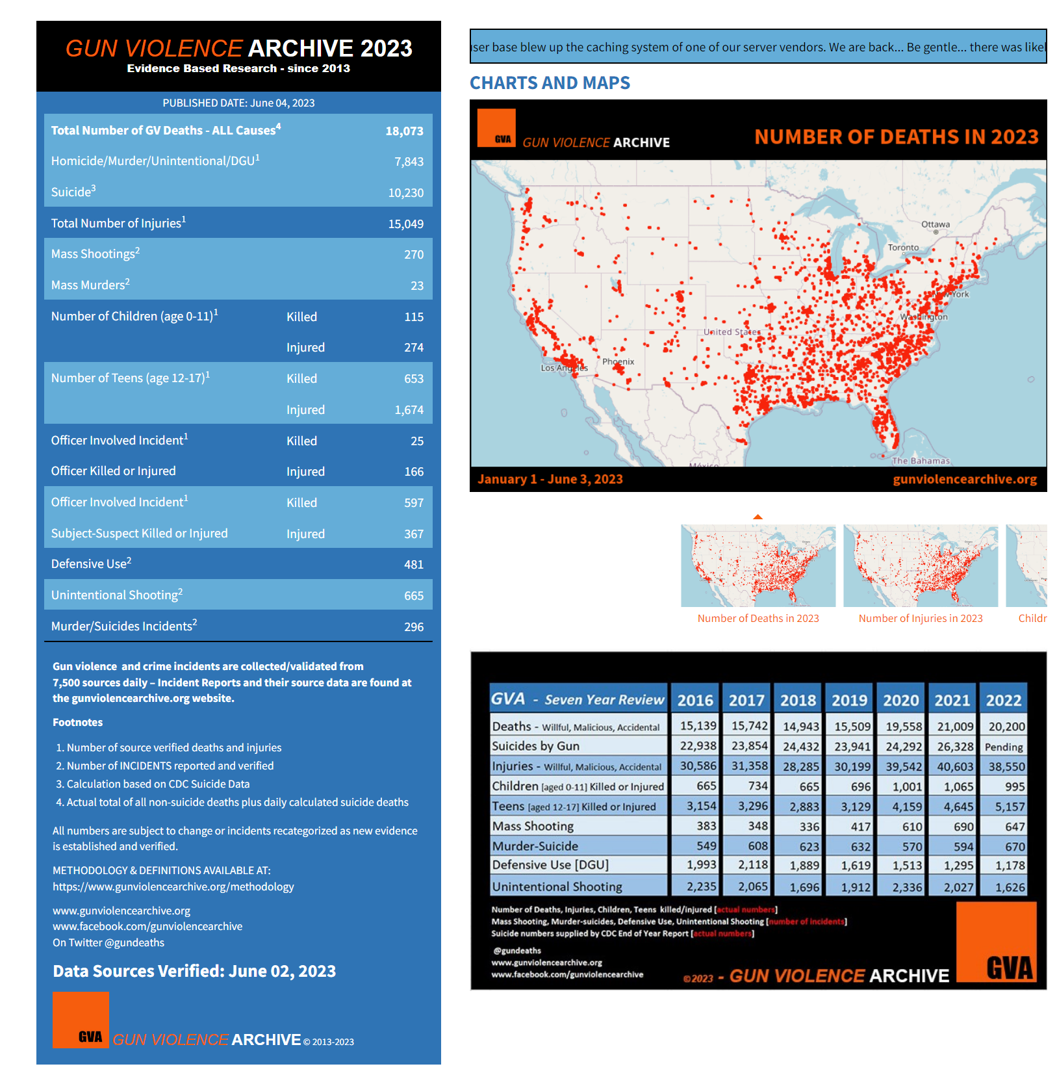The image size is (1057, 1073).
Task: Click the Footnotes heading
Action: pos(78,722)
